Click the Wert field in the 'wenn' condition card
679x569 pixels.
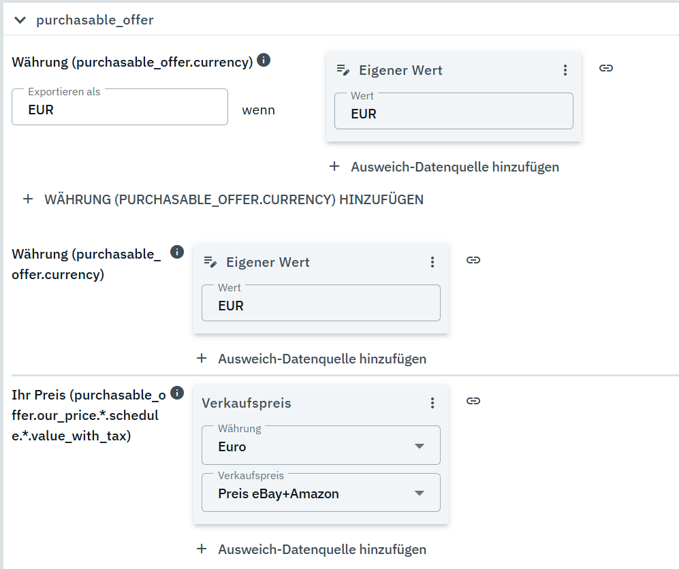[454, 113]
